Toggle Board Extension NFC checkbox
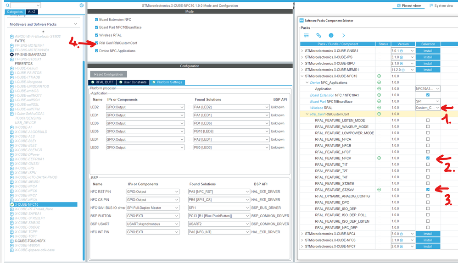Viewport: 458px width, 263px height. pos(96,20)
